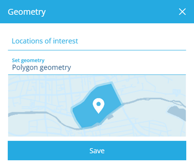Click the white circle inside the pin marker
This screenshot has width=194, height=168.
[98, 104]
